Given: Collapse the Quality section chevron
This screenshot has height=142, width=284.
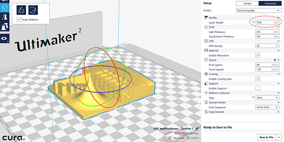Looking at the screenshot, I should [279, 18].
